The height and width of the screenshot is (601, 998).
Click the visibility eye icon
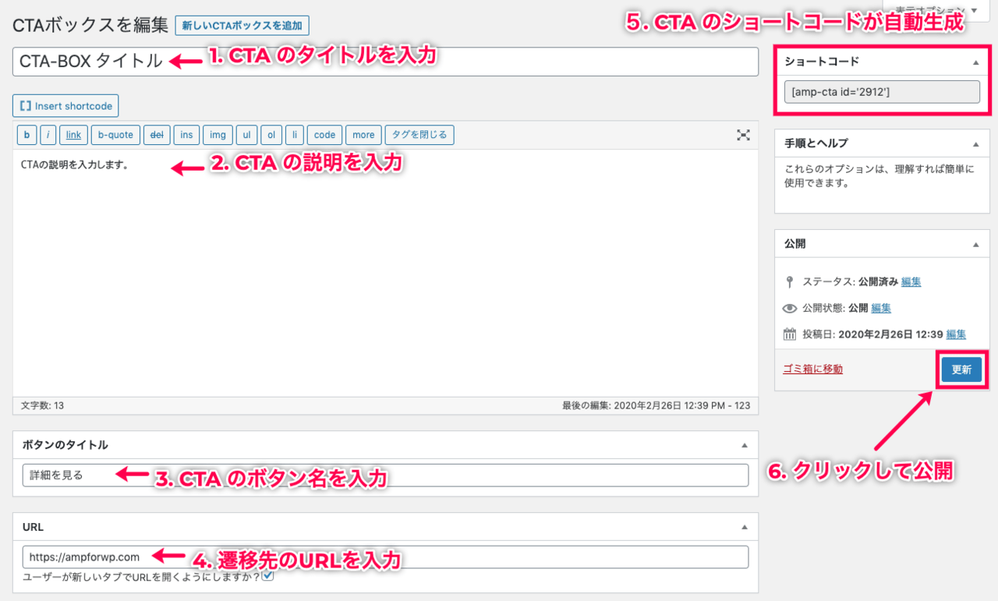[x=790, y=308]
